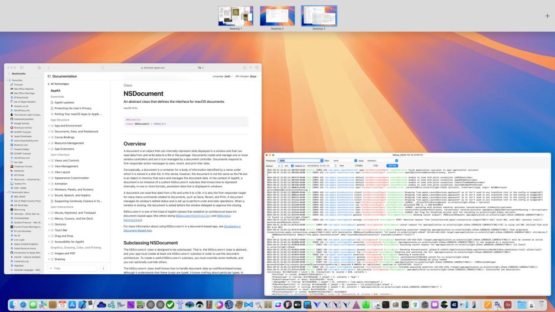Screen dimensions: 555x312
Task: Open Developing a Document-Based App link
Action: point(182,229)
